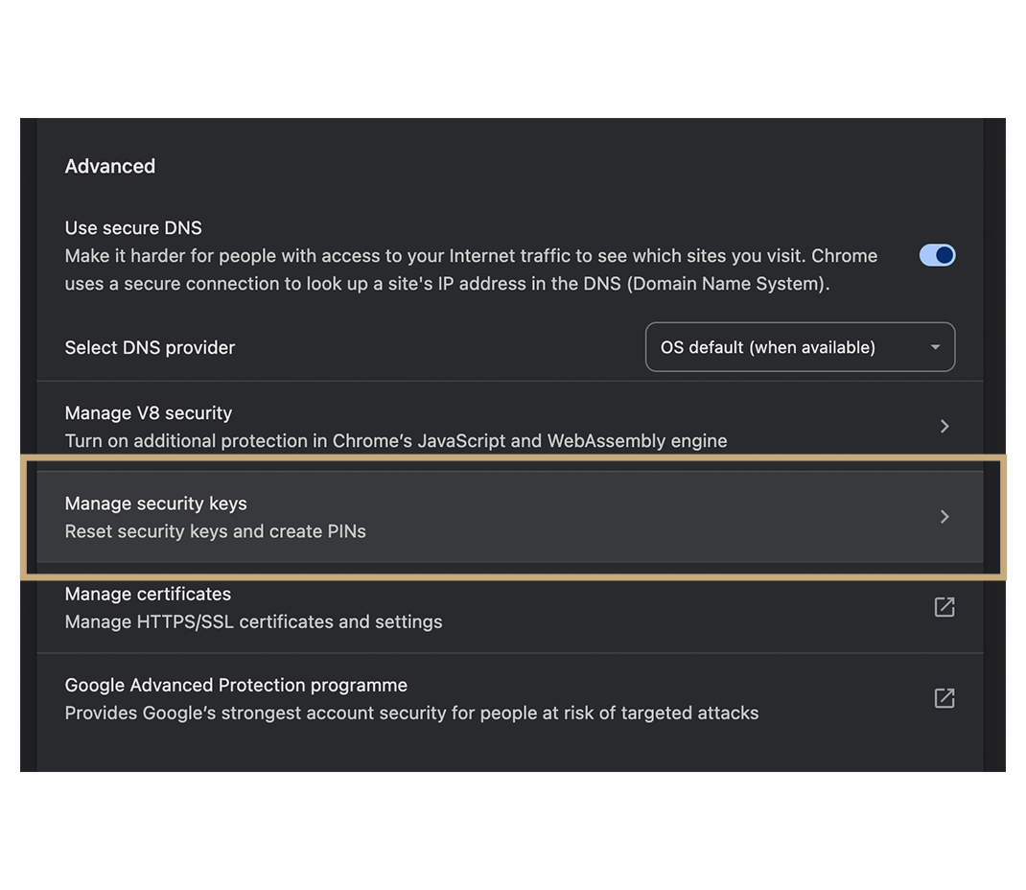Click the Manage HTTPS/SSL certificates and settings description
The height and width of the screenshot is (890, 1026).
click(254, 621)
